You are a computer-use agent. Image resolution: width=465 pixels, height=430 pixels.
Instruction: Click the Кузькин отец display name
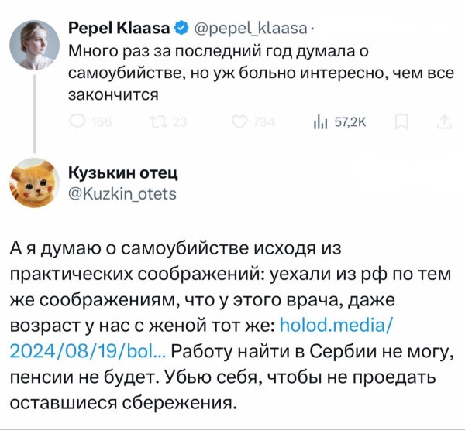click(x=124, y=170)
